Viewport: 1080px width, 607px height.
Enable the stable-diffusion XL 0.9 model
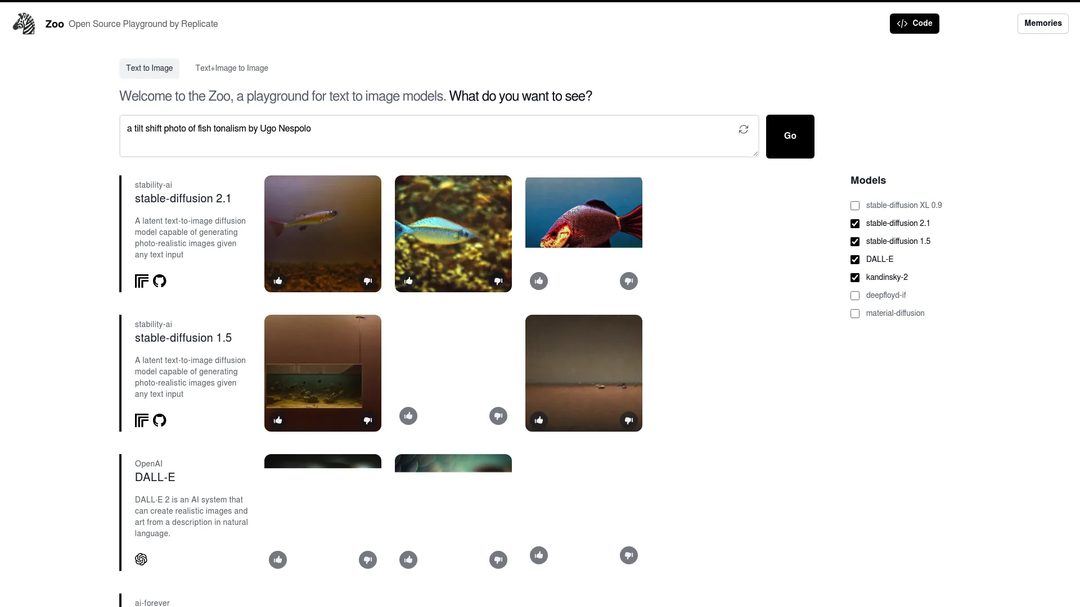(855, 206)
